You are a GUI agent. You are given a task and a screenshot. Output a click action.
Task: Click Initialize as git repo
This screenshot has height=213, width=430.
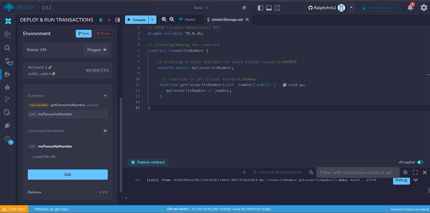click(51, 209)
